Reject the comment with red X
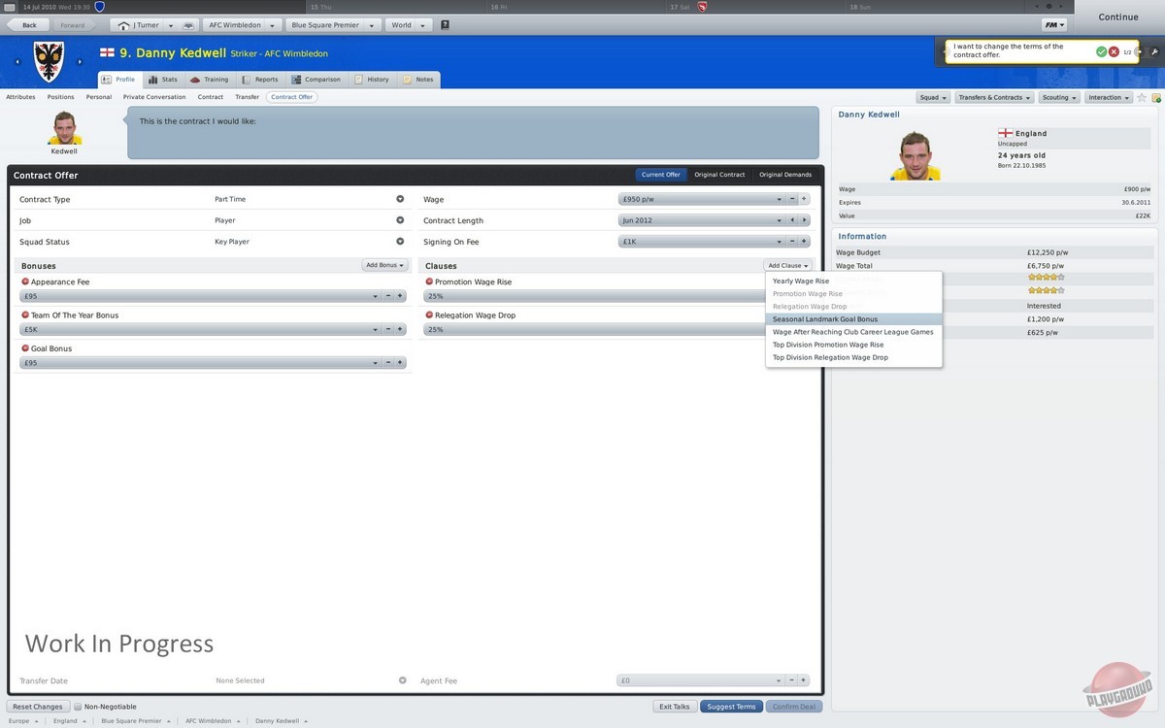This screenshot has height=728, width=1165. tap(1114, 51)
